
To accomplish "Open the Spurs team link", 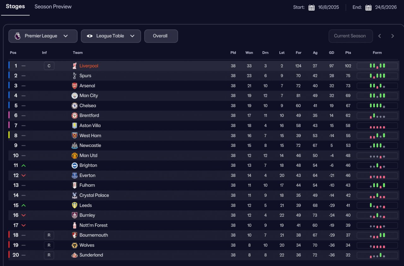I will tap(85, 76).
